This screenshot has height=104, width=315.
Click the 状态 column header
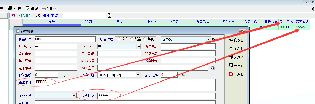pos(88,22)
